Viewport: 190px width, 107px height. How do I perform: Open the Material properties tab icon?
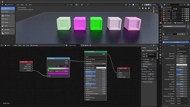tap(160, 55)
